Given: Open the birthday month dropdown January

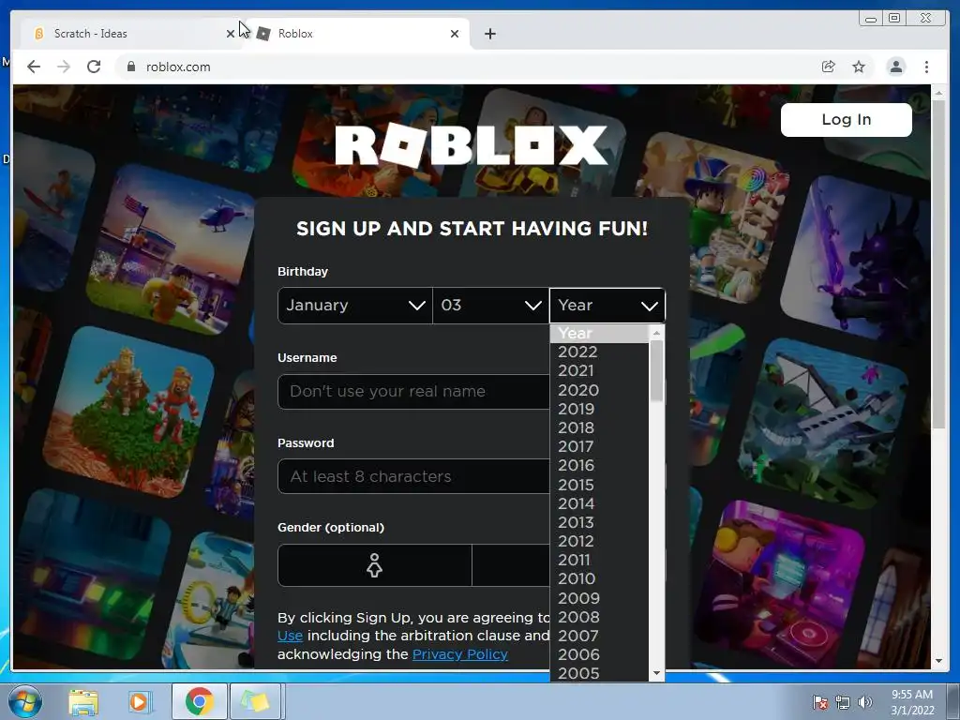Looking at the screenshot, I should 355,305.
